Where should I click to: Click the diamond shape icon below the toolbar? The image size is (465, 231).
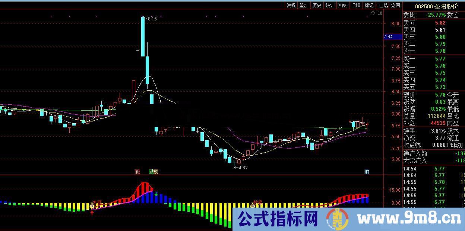click(x=374, y=12)
